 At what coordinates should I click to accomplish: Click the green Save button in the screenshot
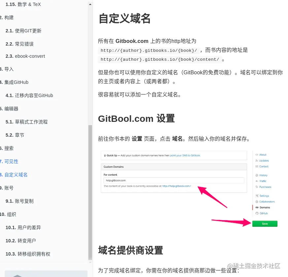pyautogui.click(x=265, y=224)
